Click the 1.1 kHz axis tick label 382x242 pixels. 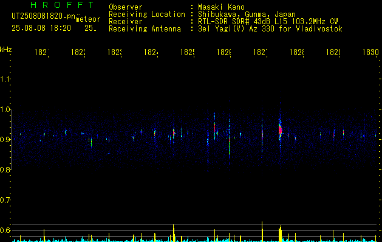click(x=5, y=79)
